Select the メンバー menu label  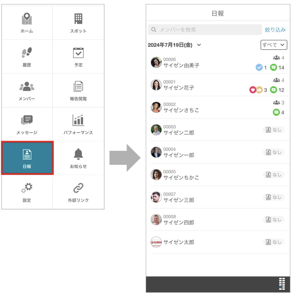point(26,99)
